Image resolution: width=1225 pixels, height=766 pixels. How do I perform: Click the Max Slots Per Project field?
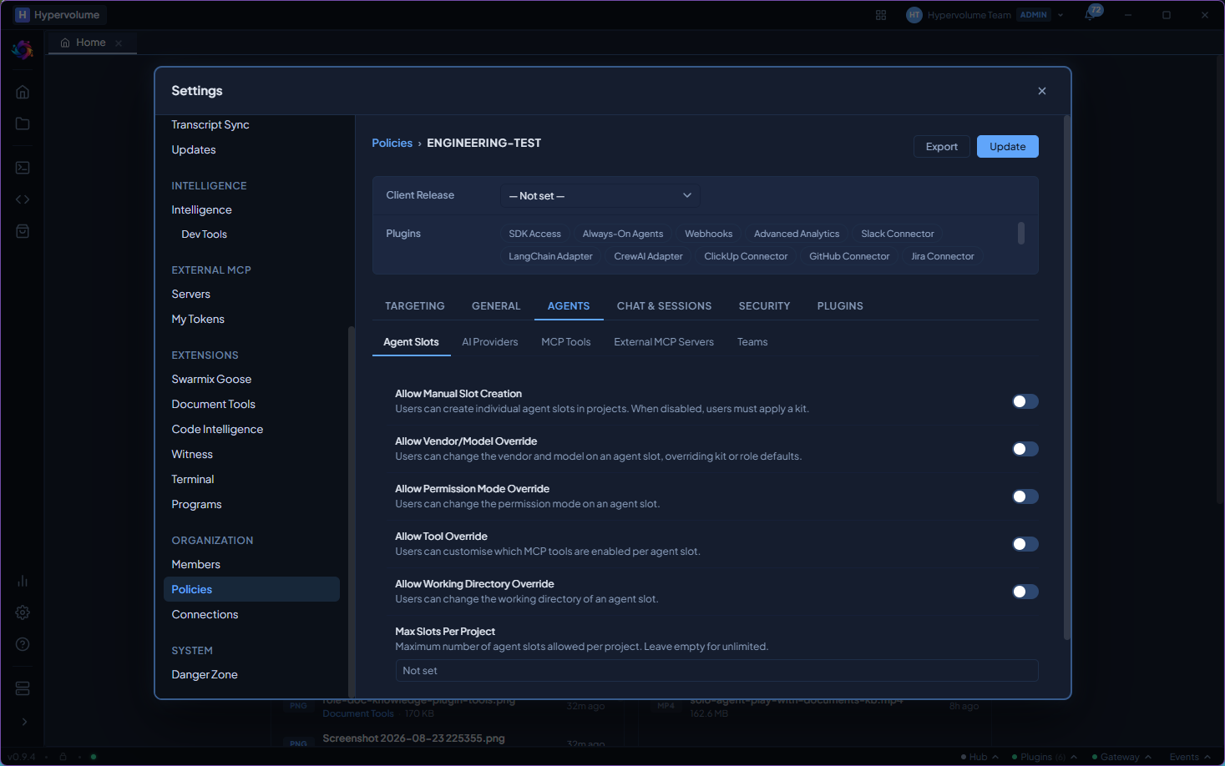pyautogui.click(x=716, y=671)
